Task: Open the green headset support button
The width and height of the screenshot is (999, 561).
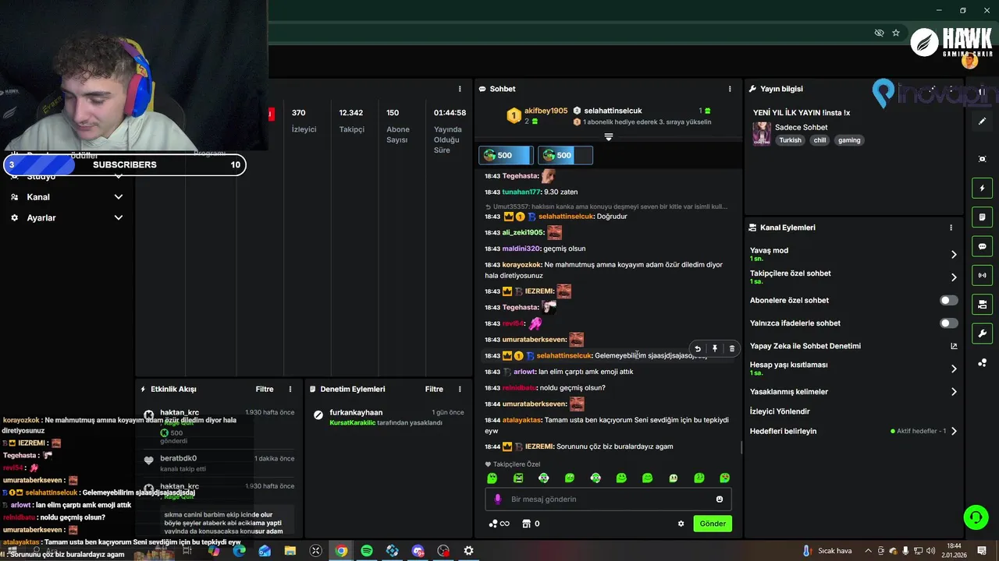Action: [976, 517]
